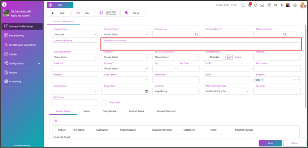The image size is (308, 148).
Task: Open the user profile avatar
Action: point(303,5)
